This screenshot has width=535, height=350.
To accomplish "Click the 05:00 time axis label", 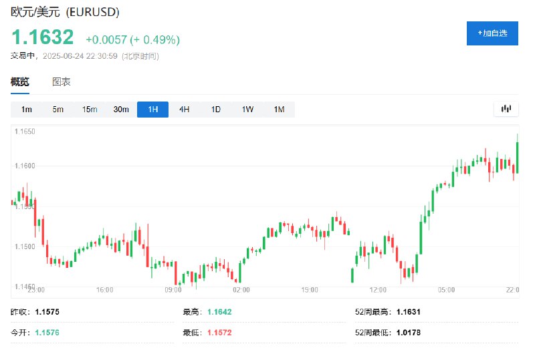I will (x=446, y=290).
